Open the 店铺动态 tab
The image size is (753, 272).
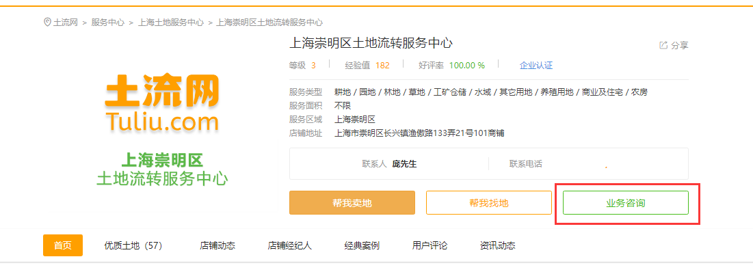217,245
